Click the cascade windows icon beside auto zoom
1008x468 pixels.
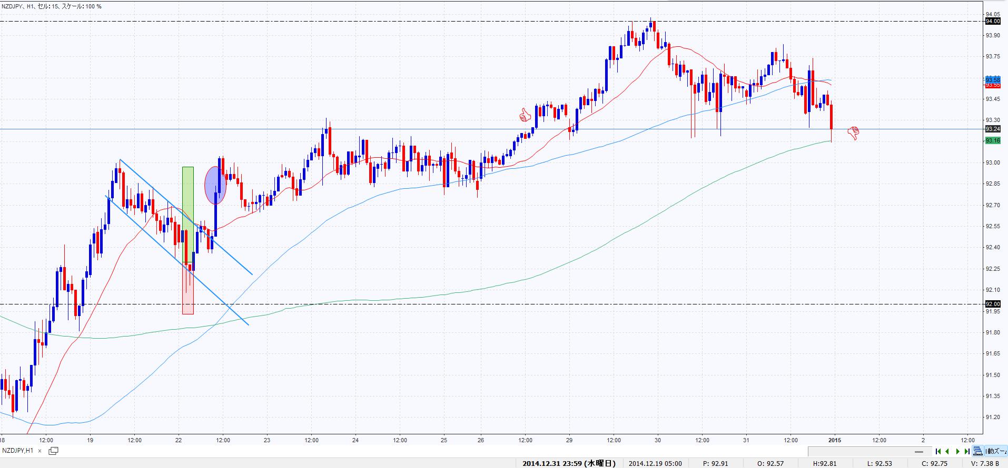tap(977, 451)
